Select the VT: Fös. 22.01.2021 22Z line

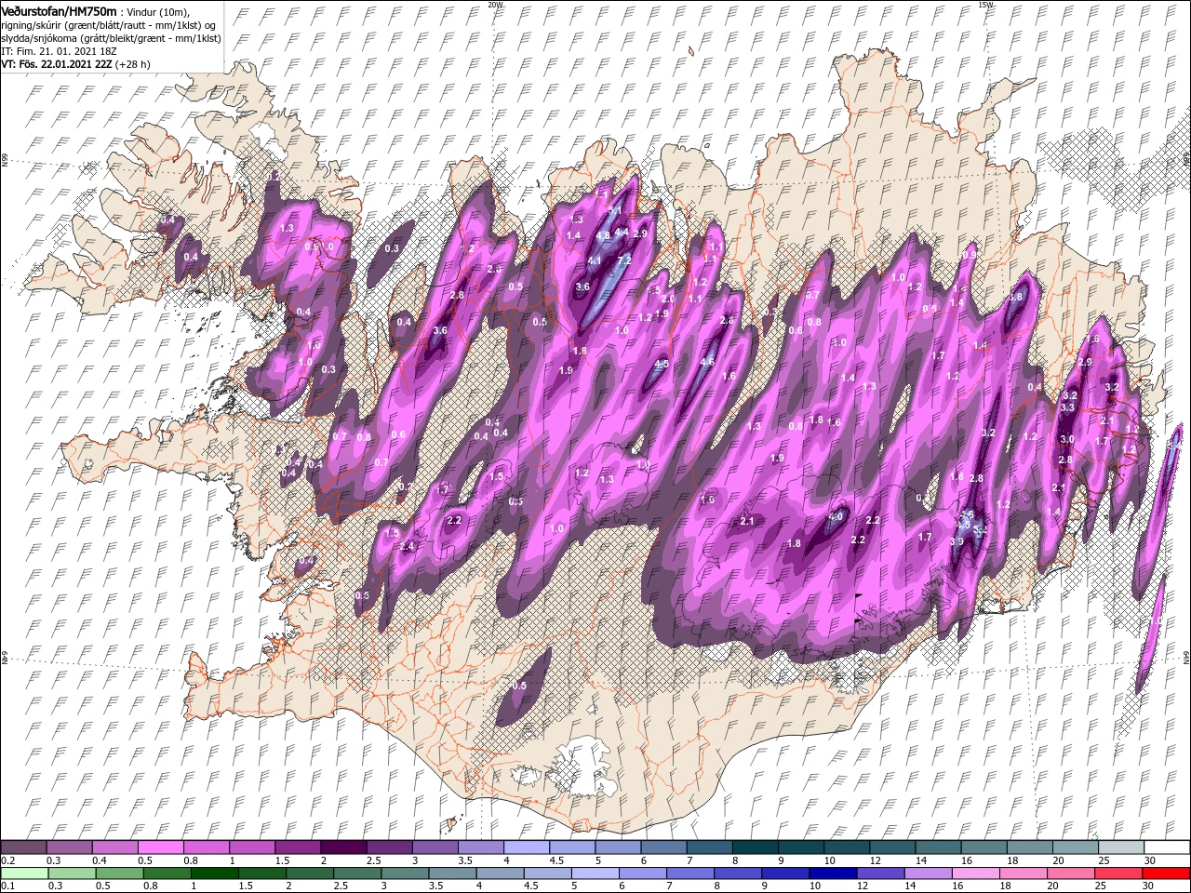pyautogui.click(x=75, y=64)
